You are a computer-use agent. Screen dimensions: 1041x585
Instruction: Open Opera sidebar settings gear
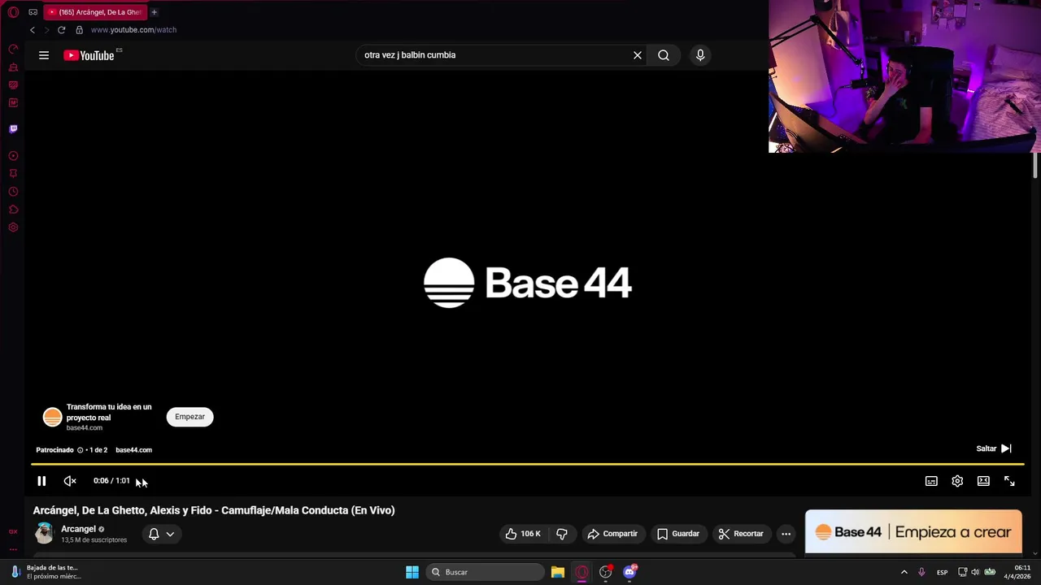tap(13, 227)
